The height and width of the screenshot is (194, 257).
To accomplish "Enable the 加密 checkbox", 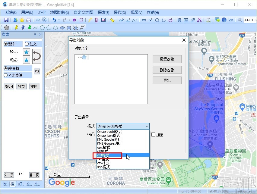I will click(154, 135).
